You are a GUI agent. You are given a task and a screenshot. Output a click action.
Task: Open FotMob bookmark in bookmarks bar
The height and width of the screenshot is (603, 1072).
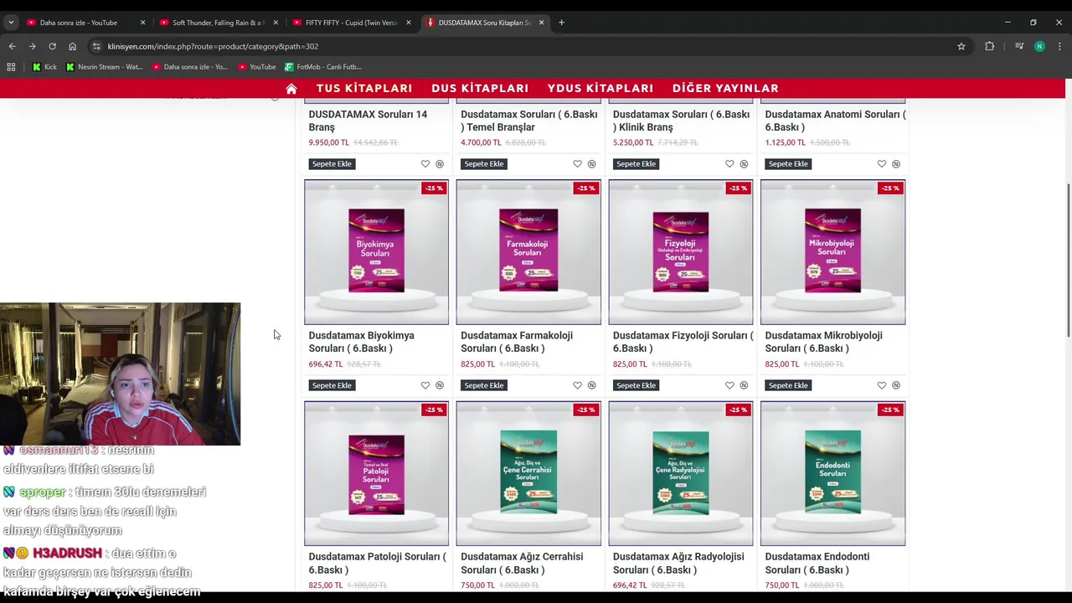pos(323,67)
